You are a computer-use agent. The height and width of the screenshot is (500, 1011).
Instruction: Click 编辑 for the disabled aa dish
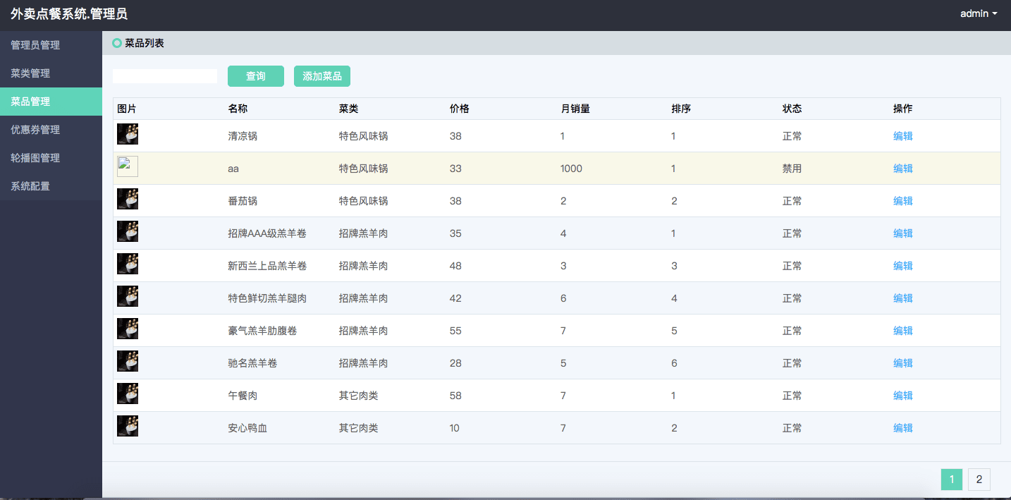click(902, 169)
